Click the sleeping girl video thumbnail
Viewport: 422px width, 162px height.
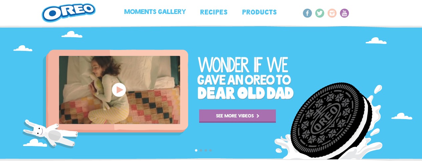click(x=119, y=90)
